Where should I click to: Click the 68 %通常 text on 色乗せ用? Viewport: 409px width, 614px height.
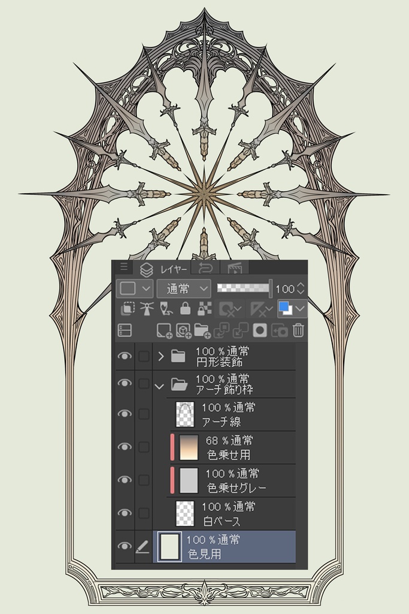click(229, 441)
